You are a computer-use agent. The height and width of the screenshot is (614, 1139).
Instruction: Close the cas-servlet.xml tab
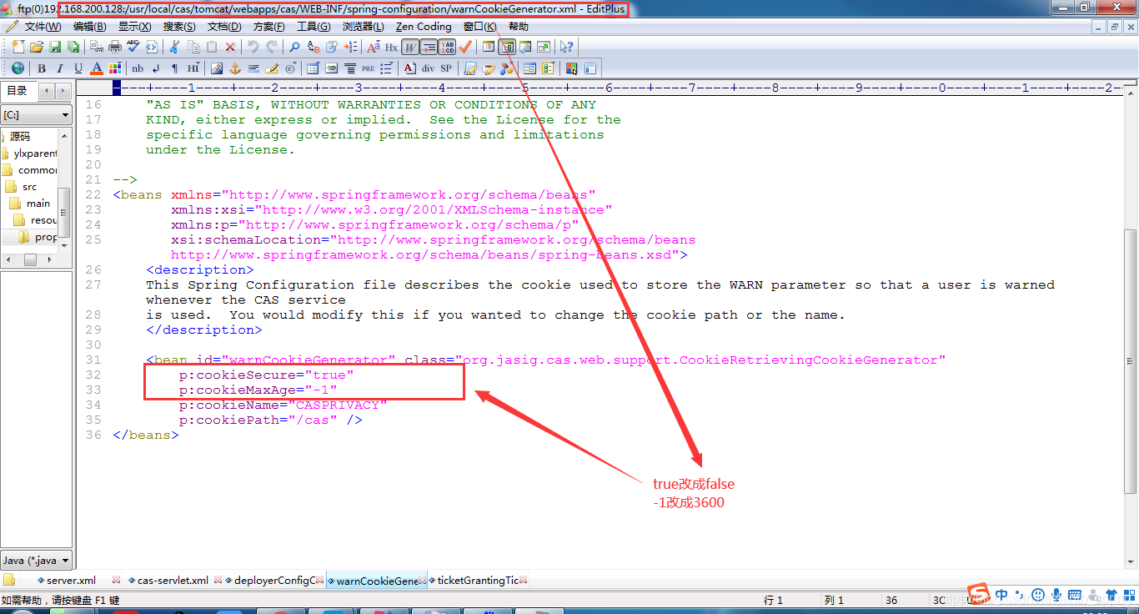[218, 580]
